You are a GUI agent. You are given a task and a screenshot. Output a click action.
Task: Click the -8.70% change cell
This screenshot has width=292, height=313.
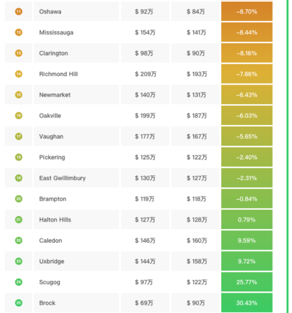(247, 12)
